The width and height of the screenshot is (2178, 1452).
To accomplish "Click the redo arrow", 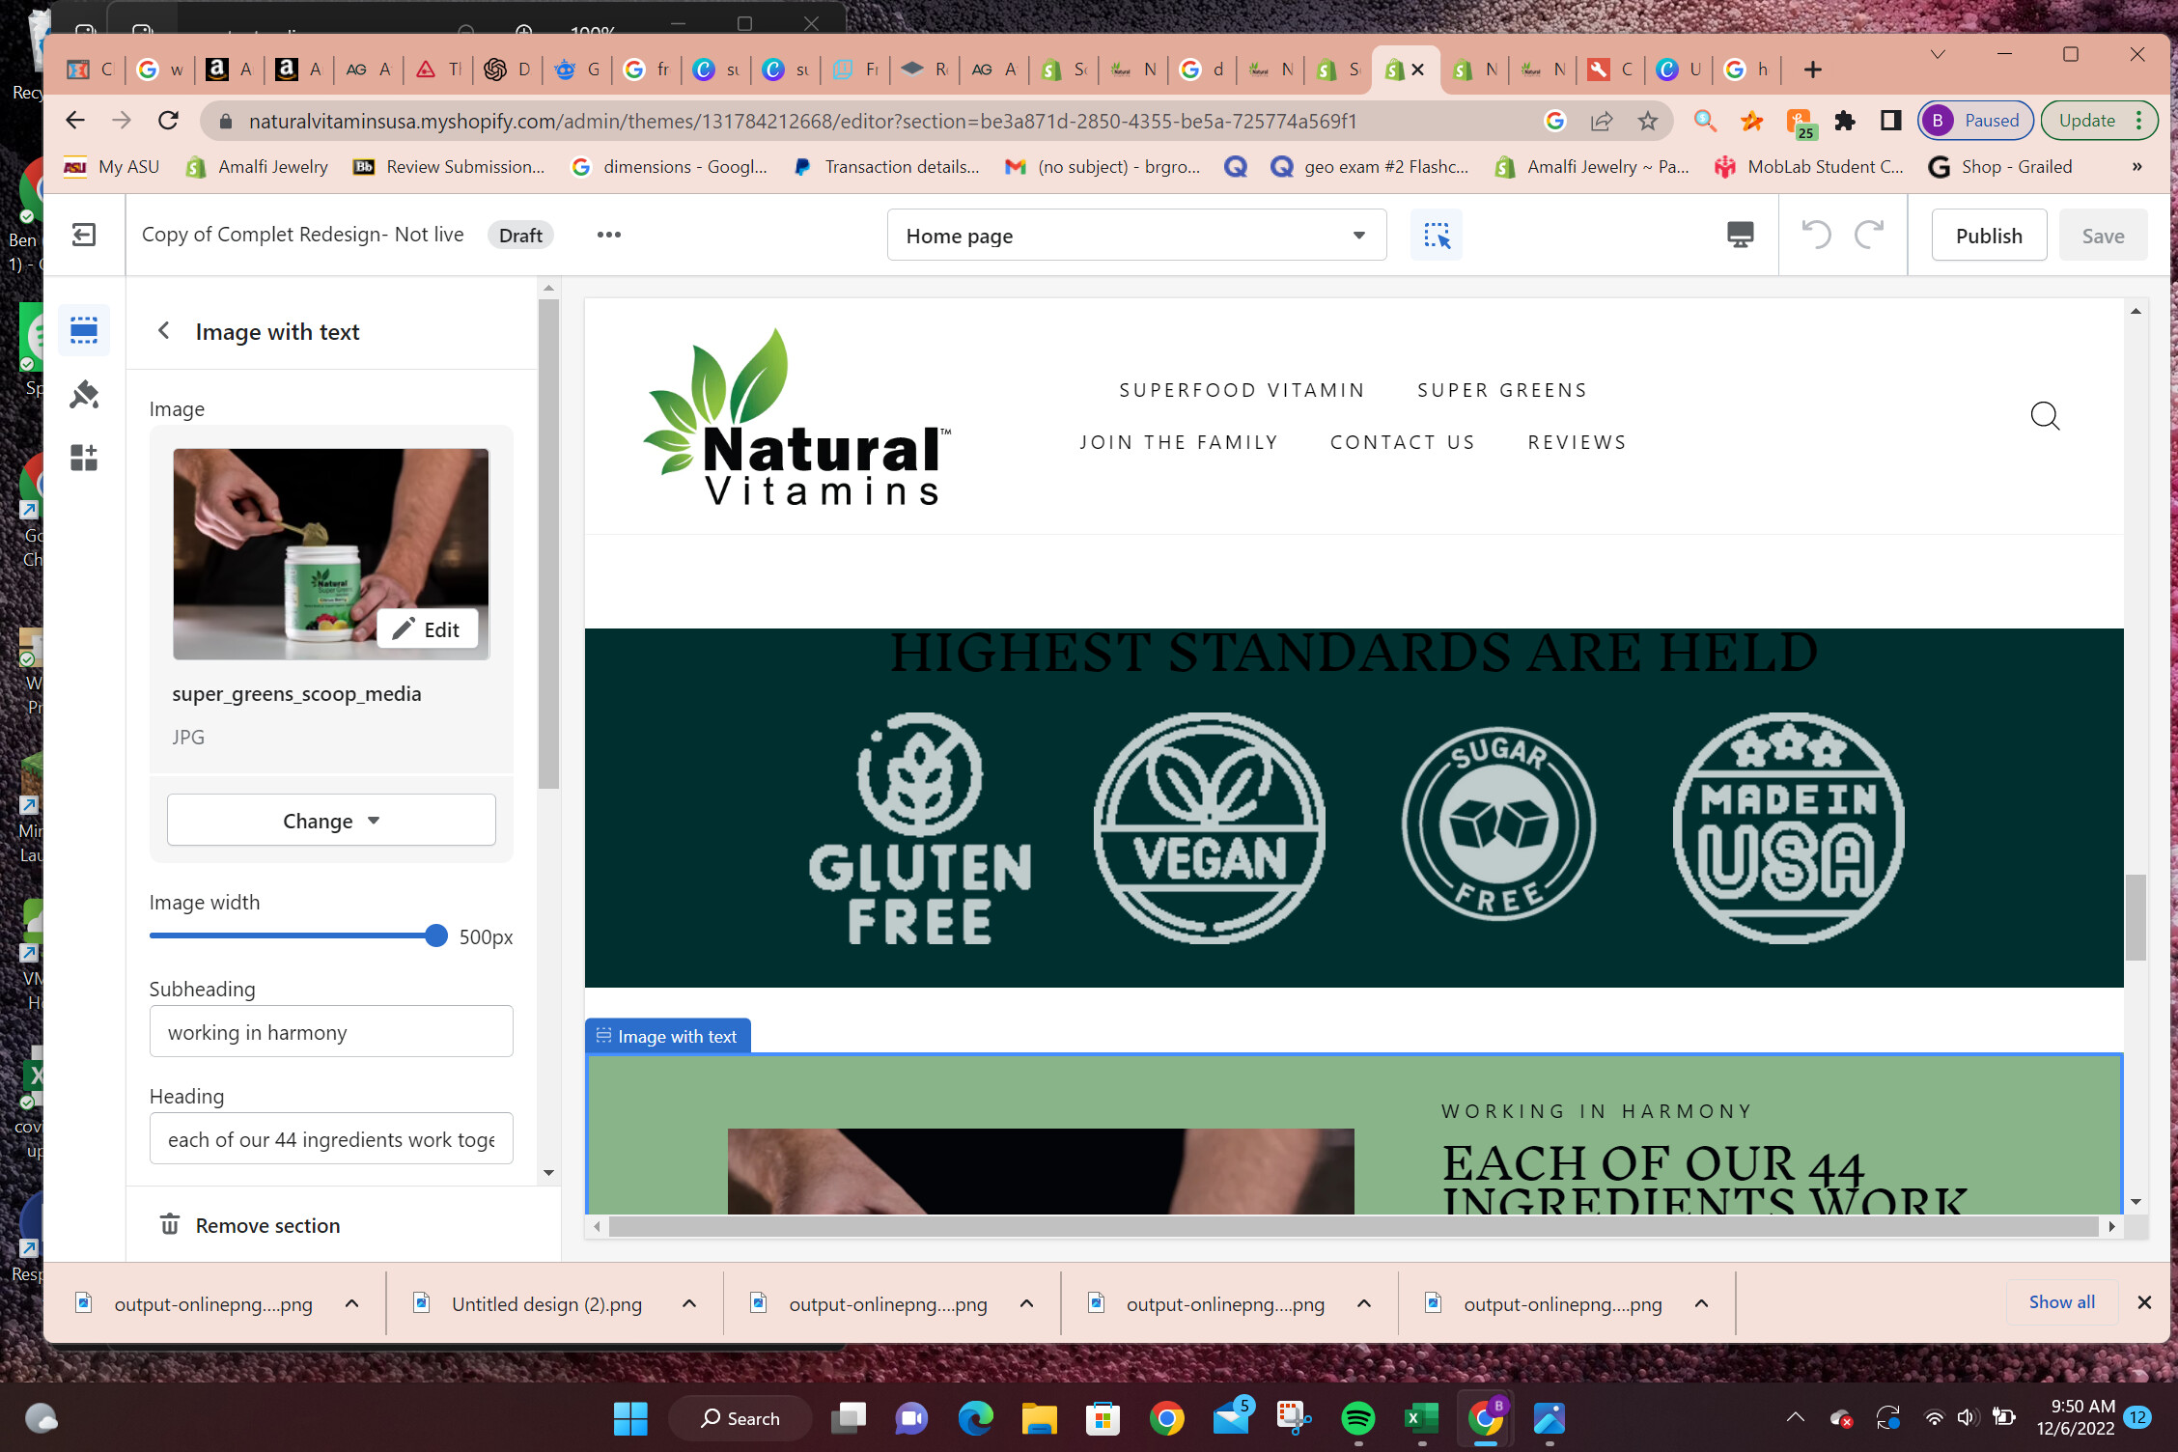I will (1869, 235).
